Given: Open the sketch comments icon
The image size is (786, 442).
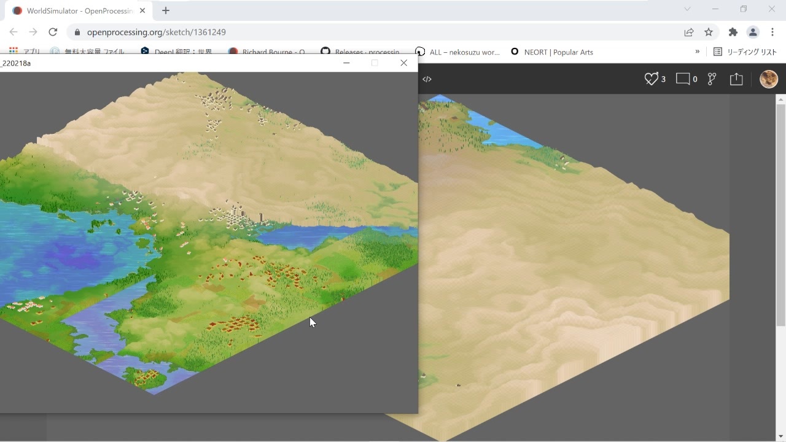Looking at the screenshot, I should (x=682, y=79).
